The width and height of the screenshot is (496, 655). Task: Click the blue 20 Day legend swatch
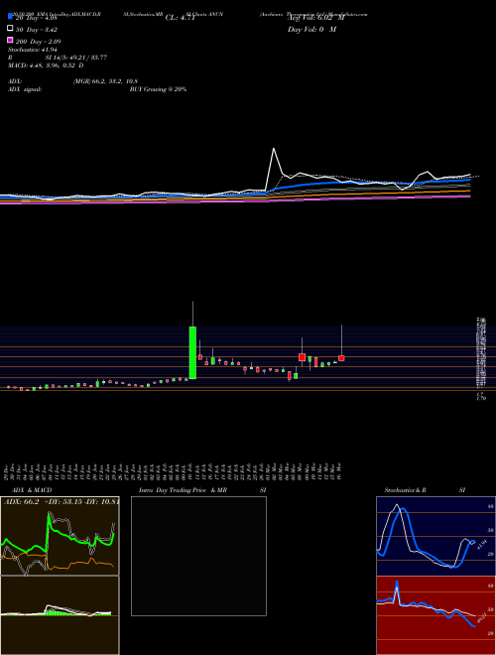click(x=10, y=17)
